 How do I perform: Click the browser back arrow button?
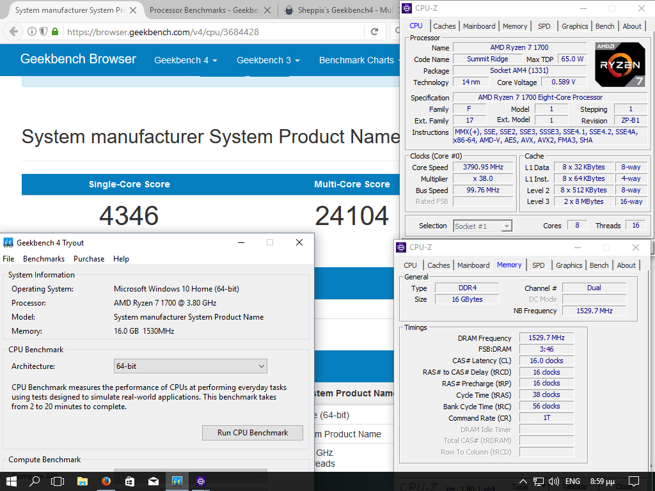pos(13,31)
